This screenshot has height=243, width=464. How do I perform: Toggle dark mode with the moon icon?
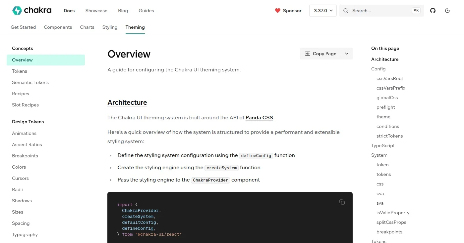[447, 11]
